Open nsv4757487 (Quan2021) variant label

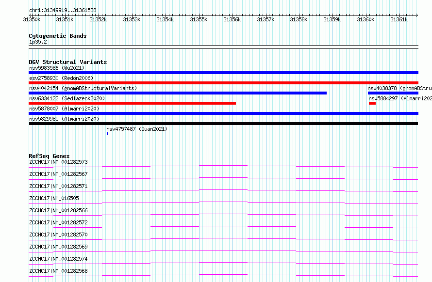click(x=137, y=129)
